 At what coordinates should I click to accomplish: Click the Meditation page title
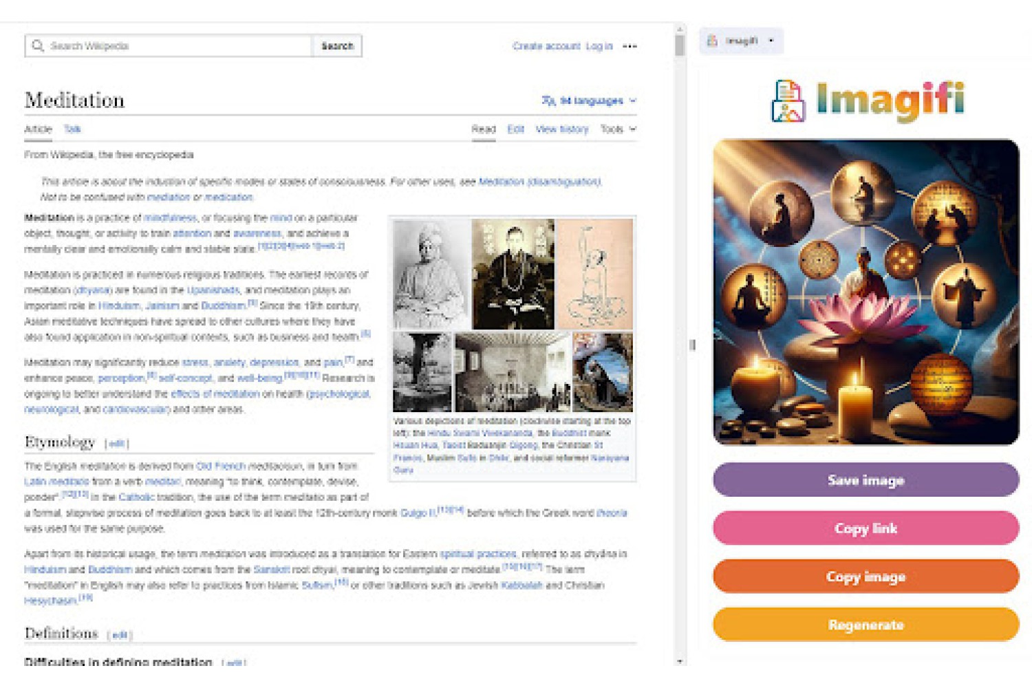[x=74, y=100]
